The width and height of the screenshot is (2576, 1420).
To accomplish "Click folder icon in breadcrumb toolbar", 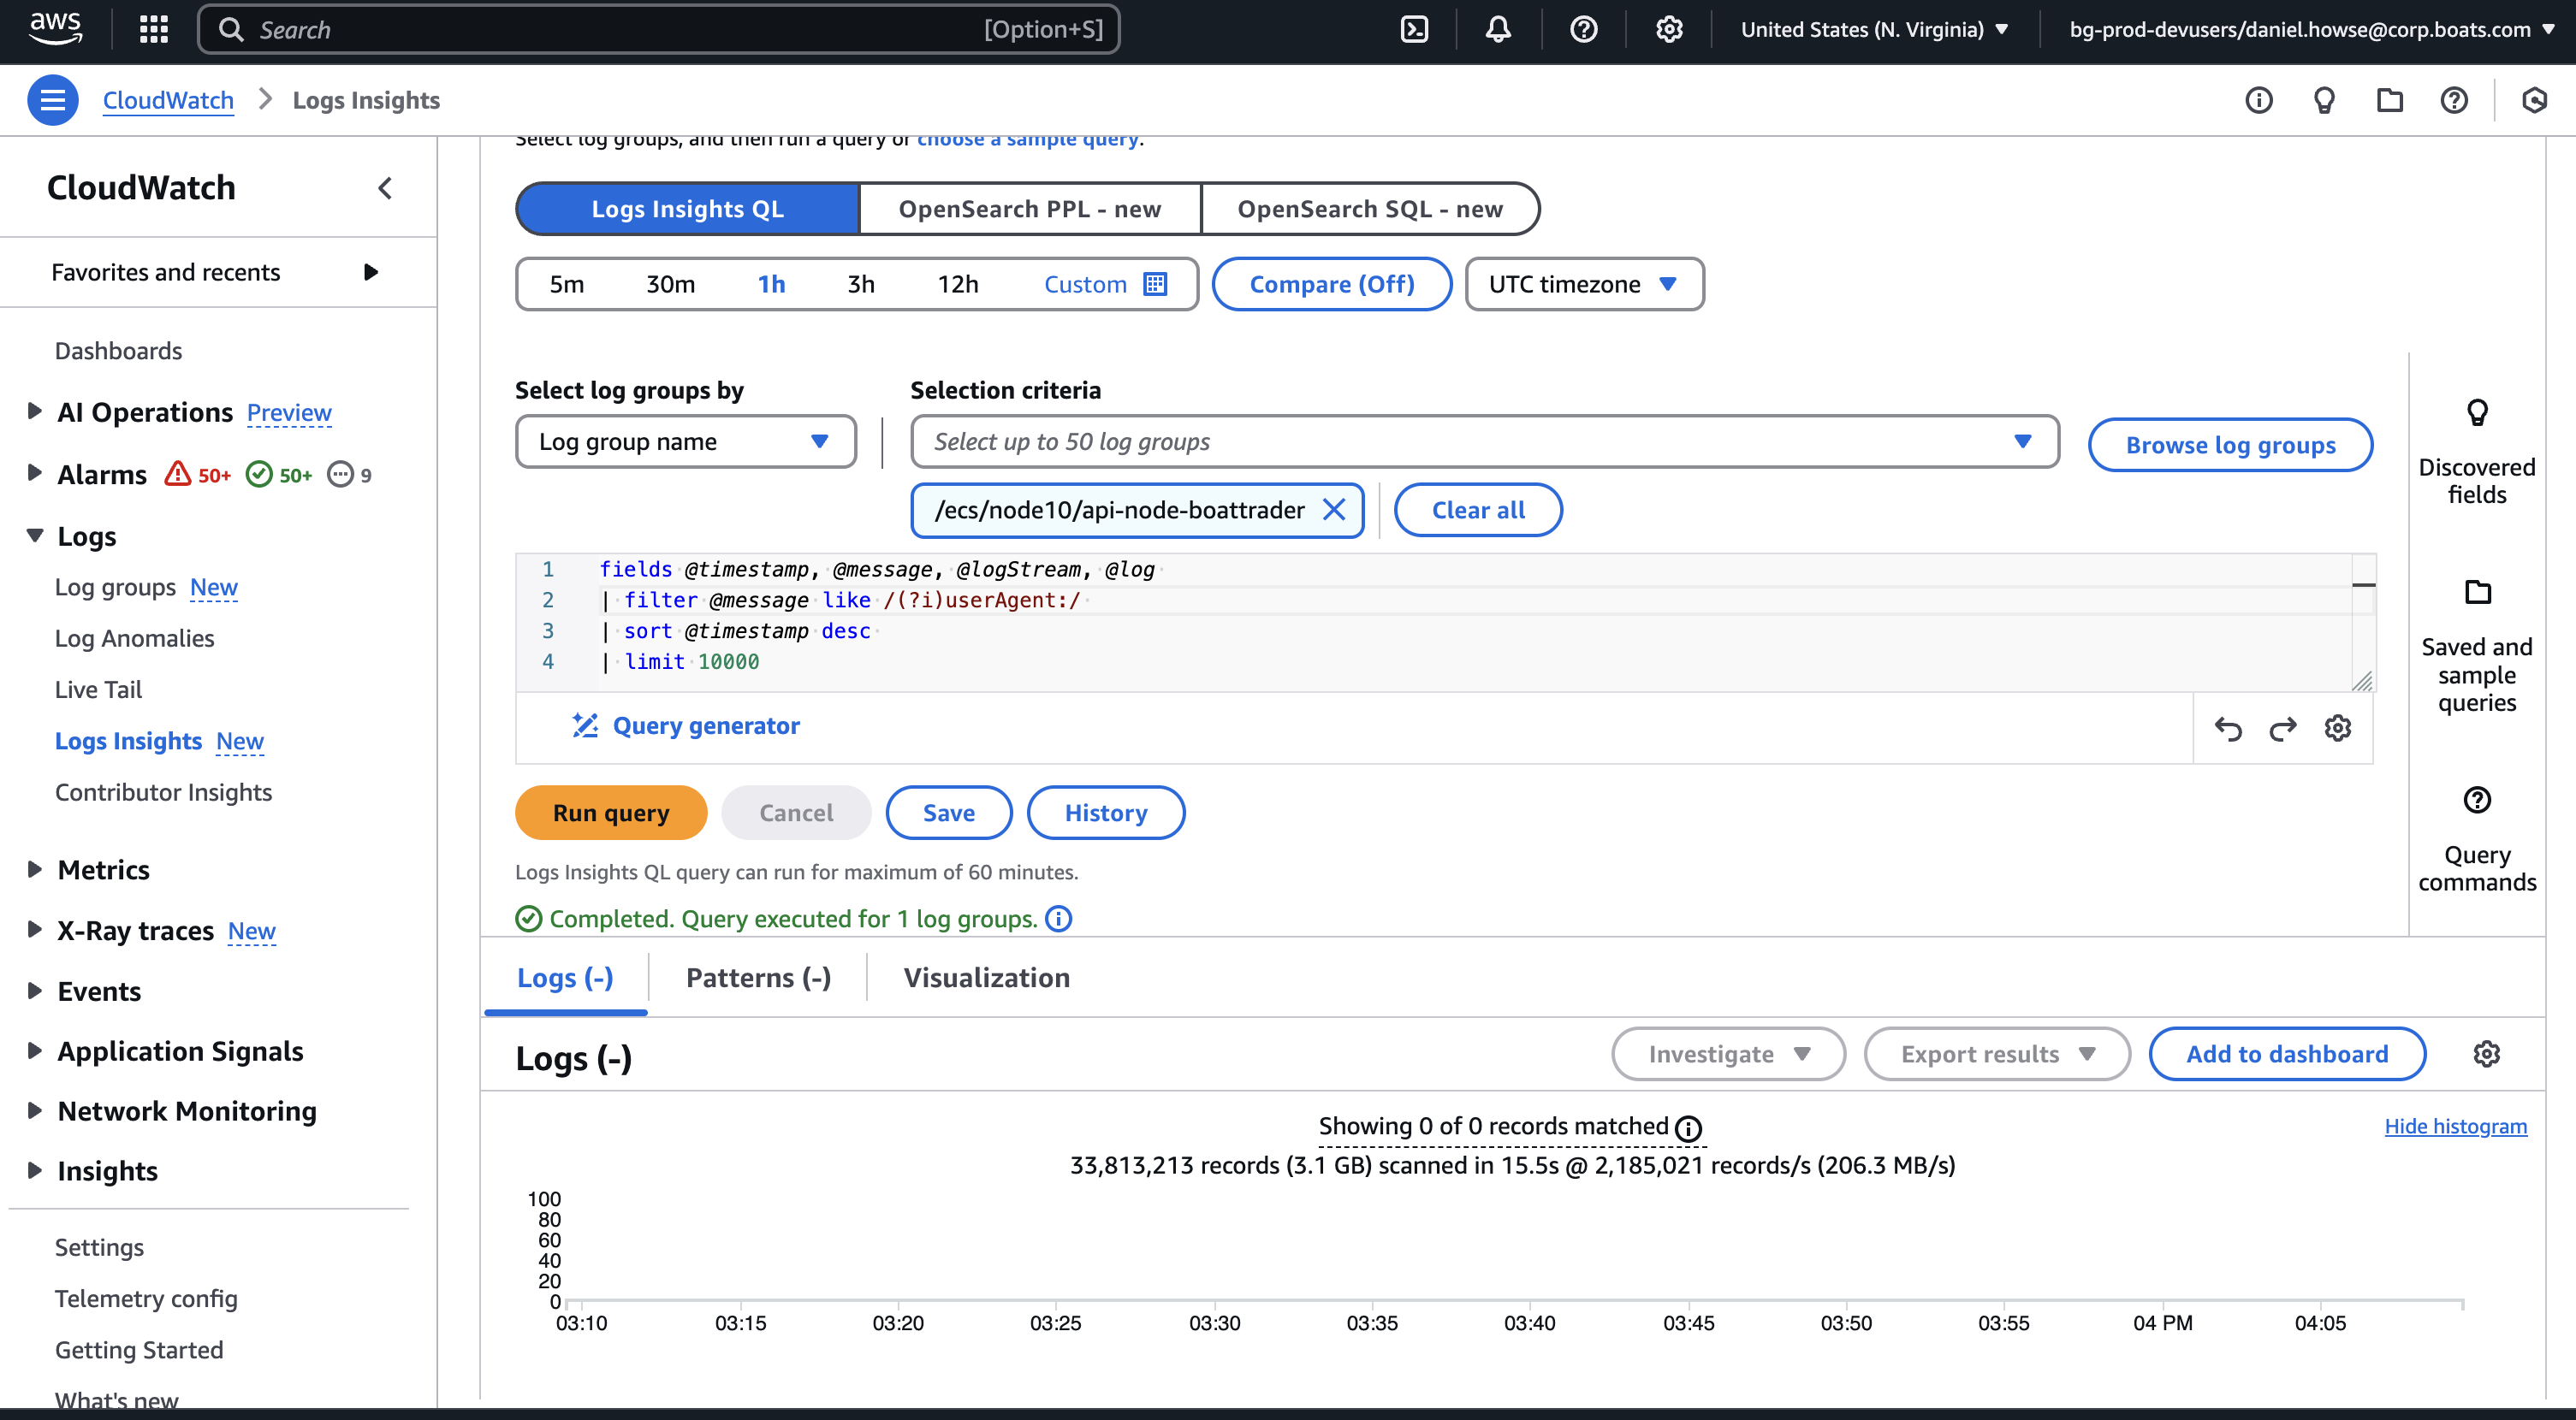I will (2389, 100).
